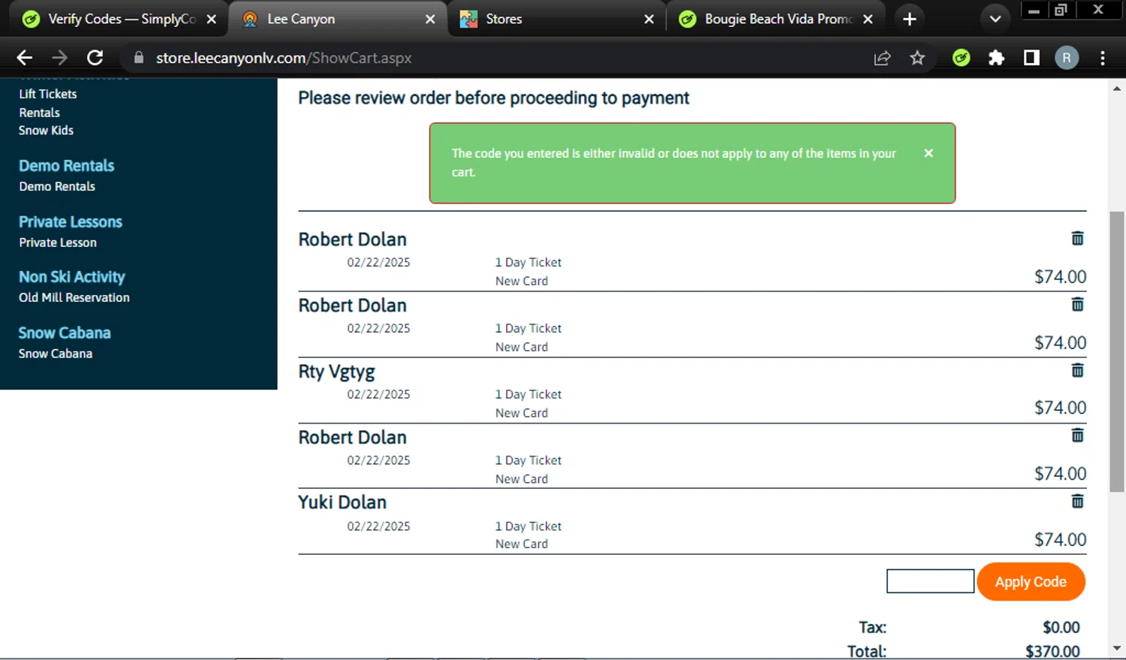Image resolution: width=1126 pixels, height=660 pixels.
Task: Click the $370.00 total amount
Action: point(1052,651)
